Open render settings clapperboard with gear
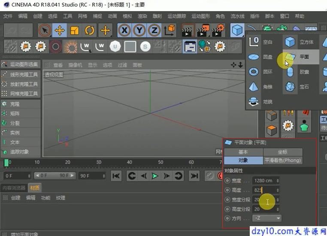Image resolution: width=327 pixels, height=236 pixels. (x=218, y=30)
